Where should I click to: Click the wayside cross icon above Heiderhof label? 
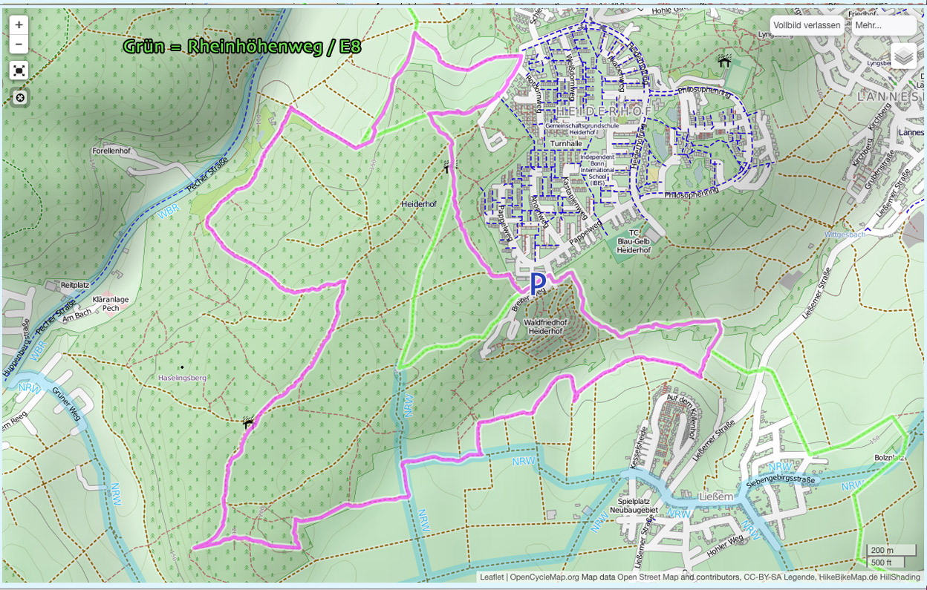click(x=446, y=168)
